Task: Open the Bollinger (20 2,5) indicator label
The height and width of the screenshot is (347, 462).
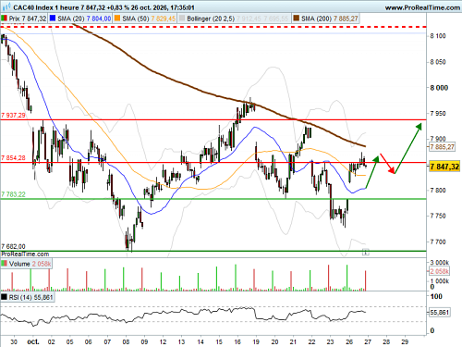Action: pyautogui.click(x=211, y=19)
